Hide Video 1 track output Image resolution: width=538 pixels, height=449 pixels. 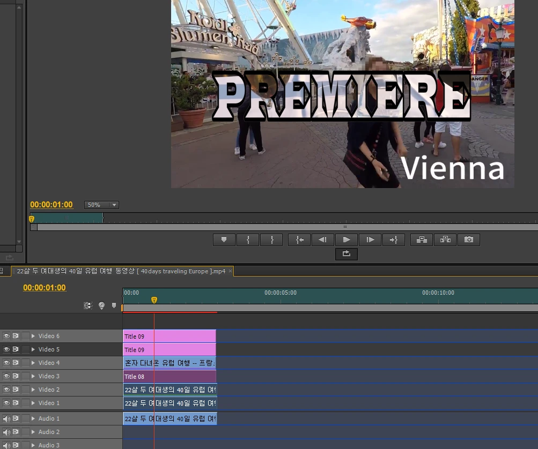[x=6, y=403]
